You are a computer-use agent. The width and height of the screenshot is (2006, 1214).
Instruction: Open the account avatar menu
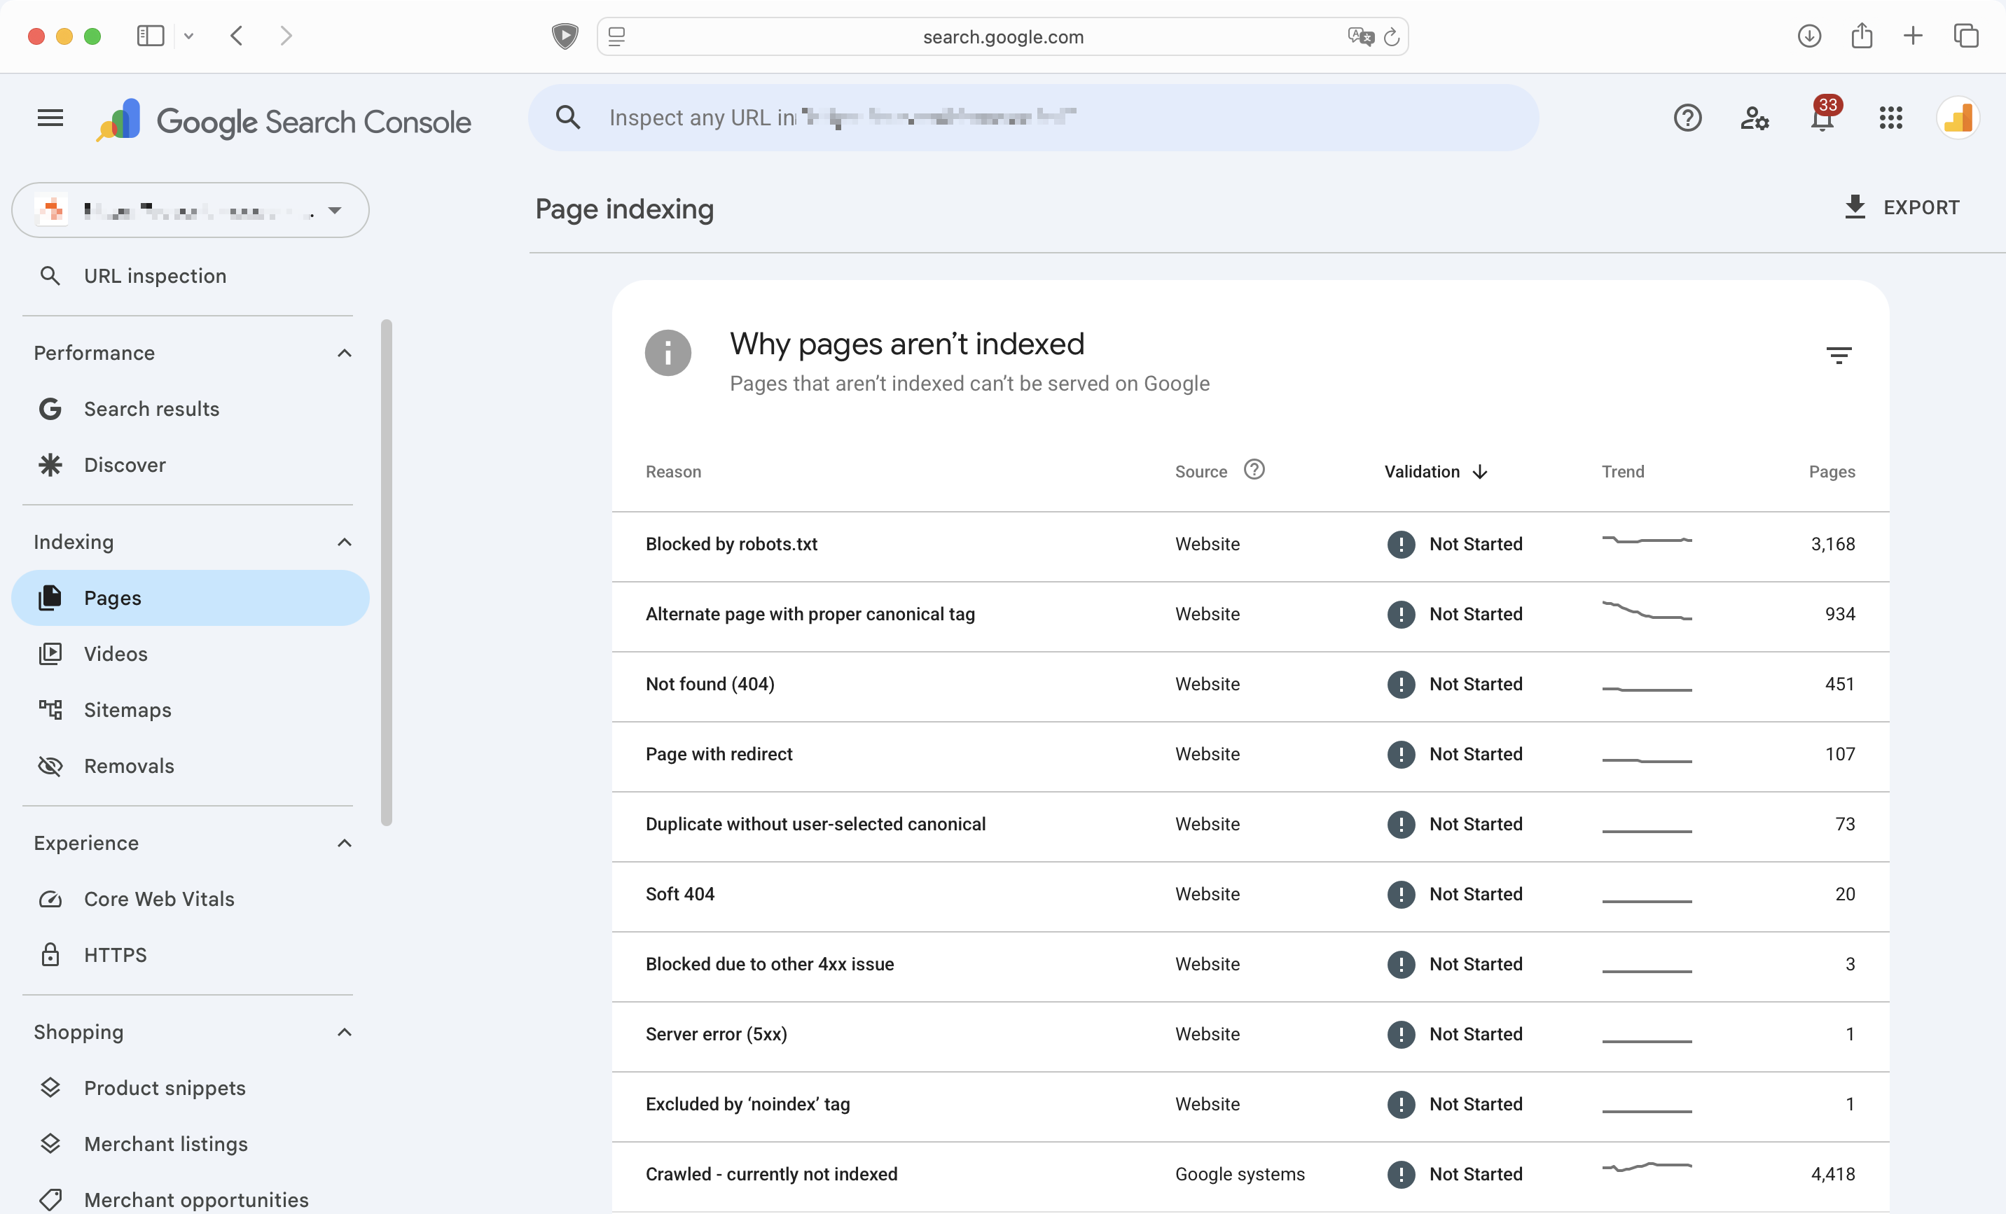coord(1958,118)
